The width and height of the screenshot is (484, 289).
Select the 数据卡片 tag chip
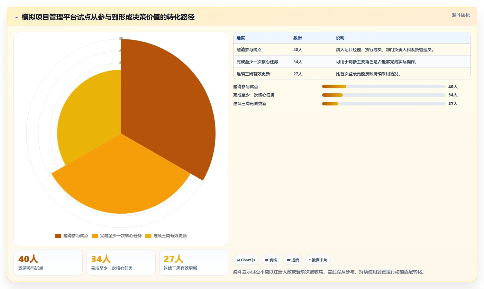coord(318,260)
